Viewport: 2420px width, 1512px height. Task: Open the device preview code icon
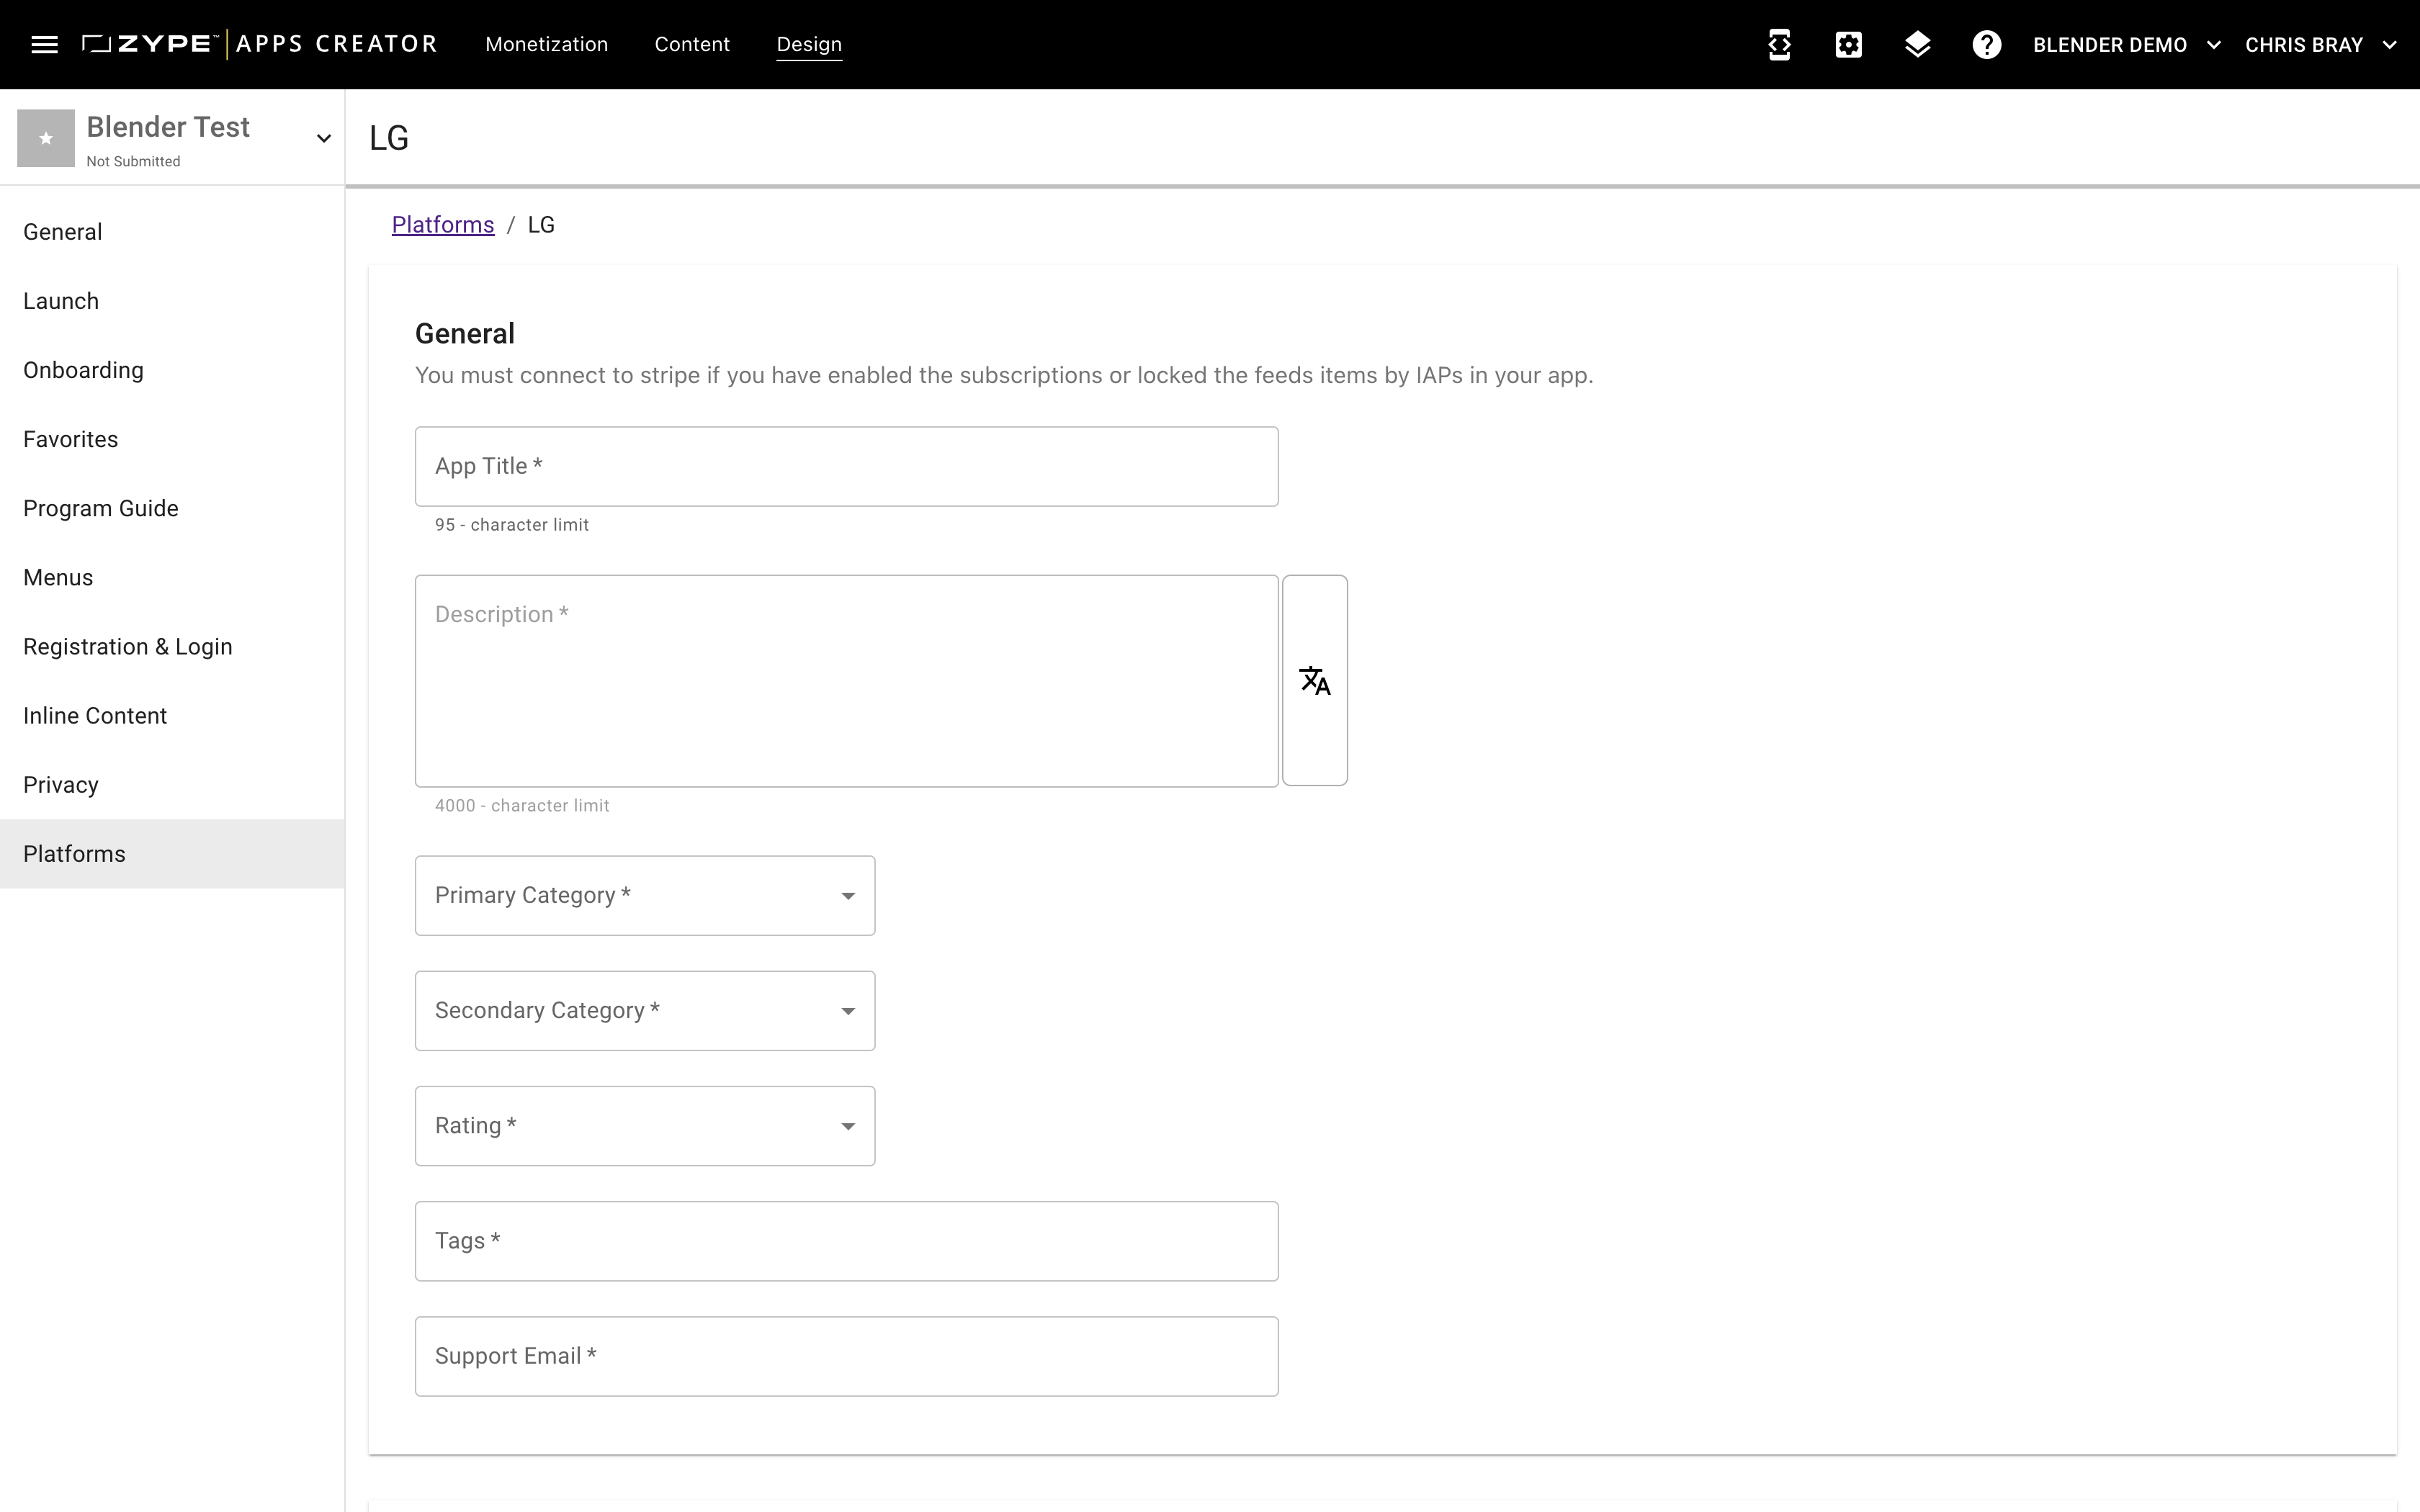1779,44
